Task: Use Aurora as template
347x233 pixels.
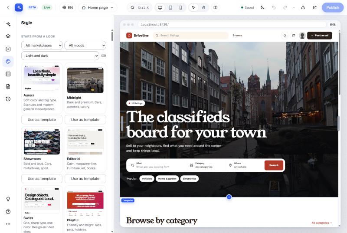Action: (x=42, y=120)
